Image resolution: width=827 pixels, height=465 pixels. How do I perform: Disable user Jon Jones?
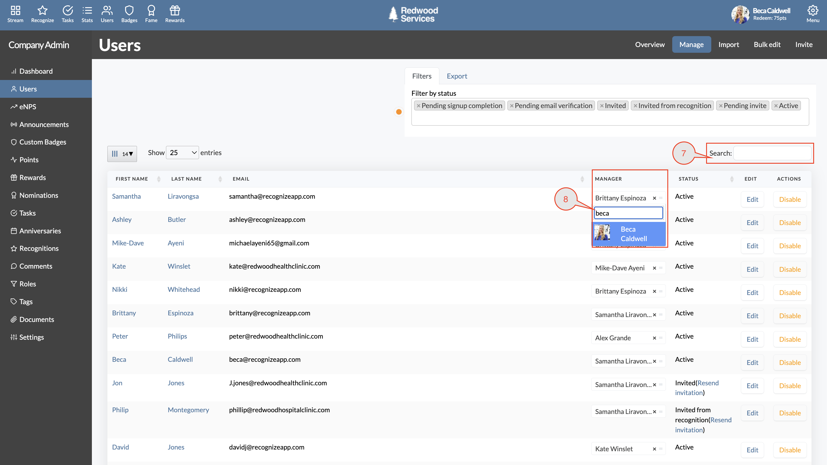[790, 386]
